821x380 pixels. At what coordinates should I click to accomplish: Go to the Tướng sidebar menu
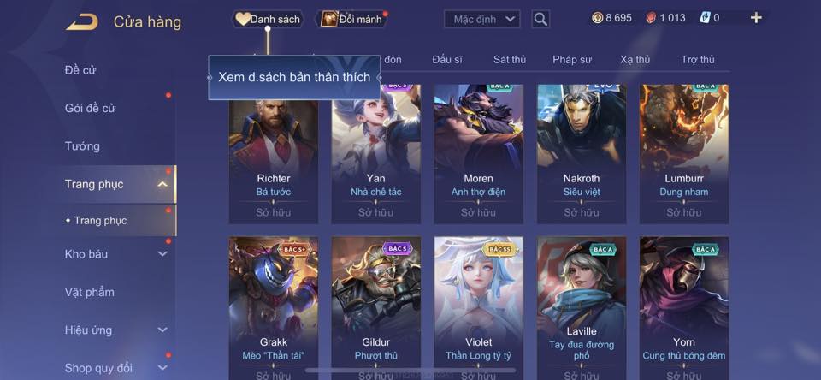point(82,146)
